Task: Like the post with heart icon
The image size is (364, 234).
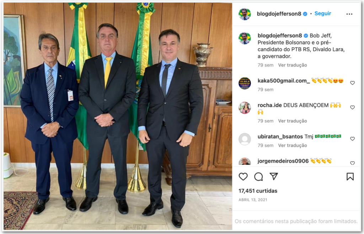Action: point(243,177)
